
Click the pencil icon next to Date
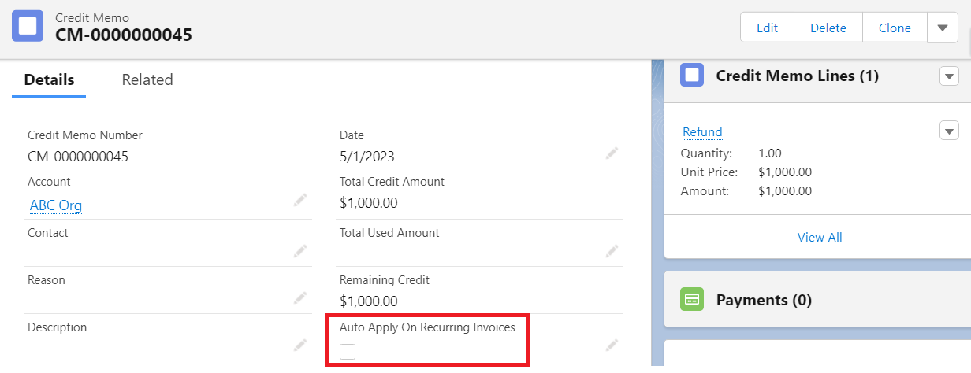(x=612, y=153)
